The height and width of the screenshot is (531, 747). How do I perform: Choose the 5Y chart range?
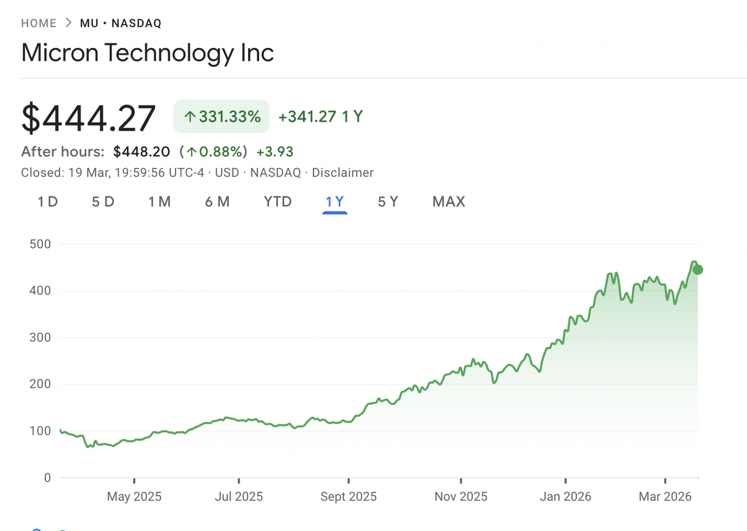[388, 202]
